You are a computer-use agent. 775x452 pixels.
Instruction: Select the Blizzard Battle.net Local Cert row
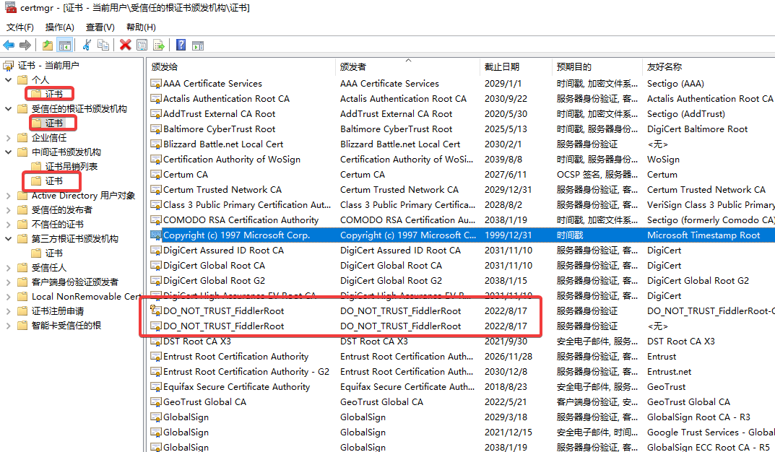click(222, 144)
